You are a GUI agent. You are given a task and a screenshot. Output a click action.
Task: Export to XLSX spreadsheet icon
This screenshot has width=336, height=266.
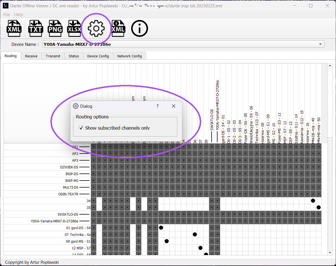(74, 28)
